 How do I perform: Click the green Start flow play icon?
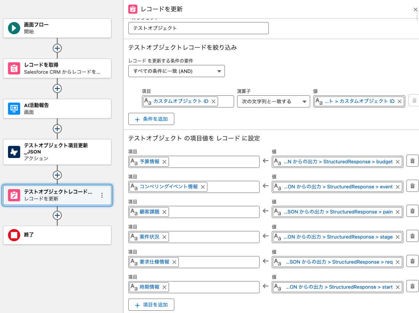pos(14,28)
